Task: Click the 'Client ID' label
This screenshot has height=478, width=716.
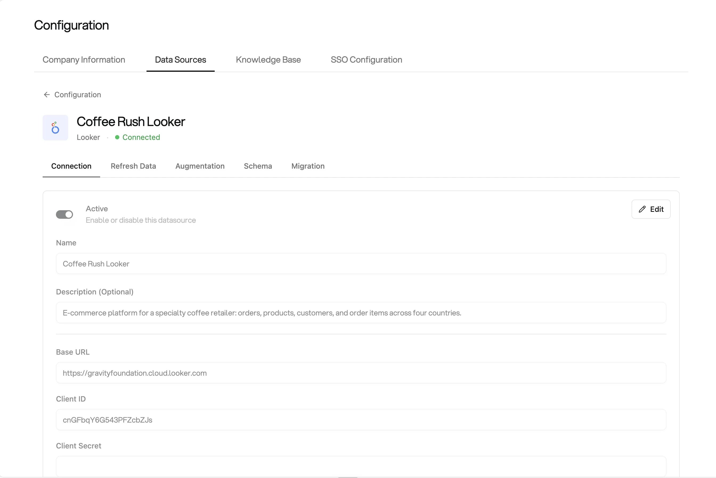Action: pyautogui.click(x=71, y=399)
